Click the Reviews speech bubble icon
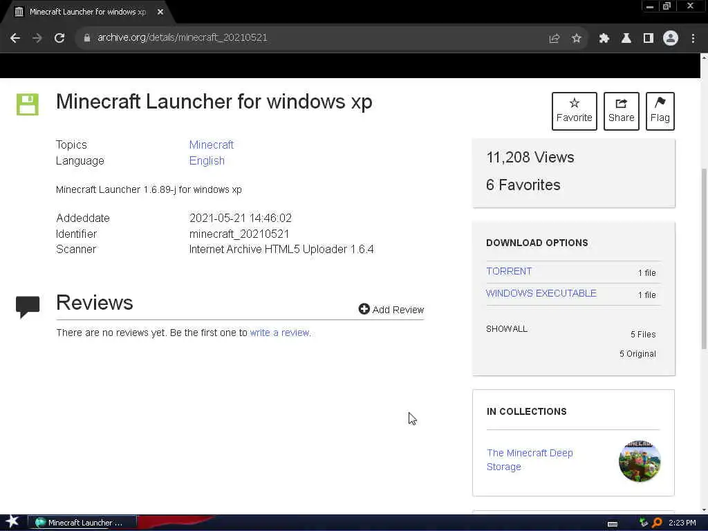This screenshot has height=531, width=708. click(28, 307)
